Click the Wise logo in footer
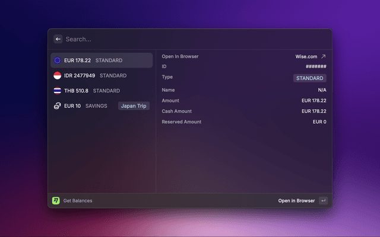This screenshot has width=380, height=237. [56, 201]
